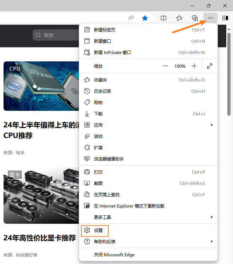Select 新建标签页 menu entry

[x=148, y=30]
